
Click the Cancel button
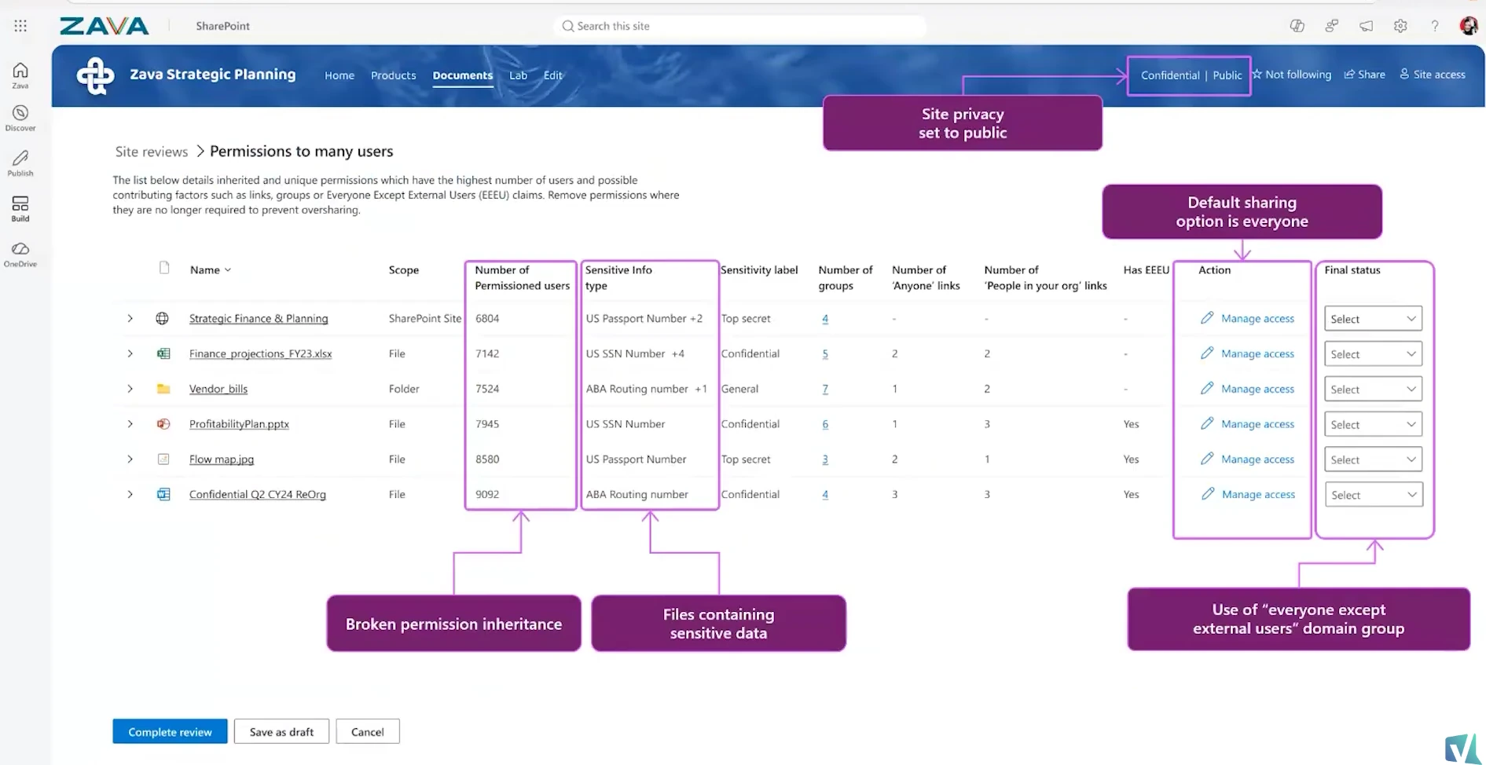click(367, 731)
